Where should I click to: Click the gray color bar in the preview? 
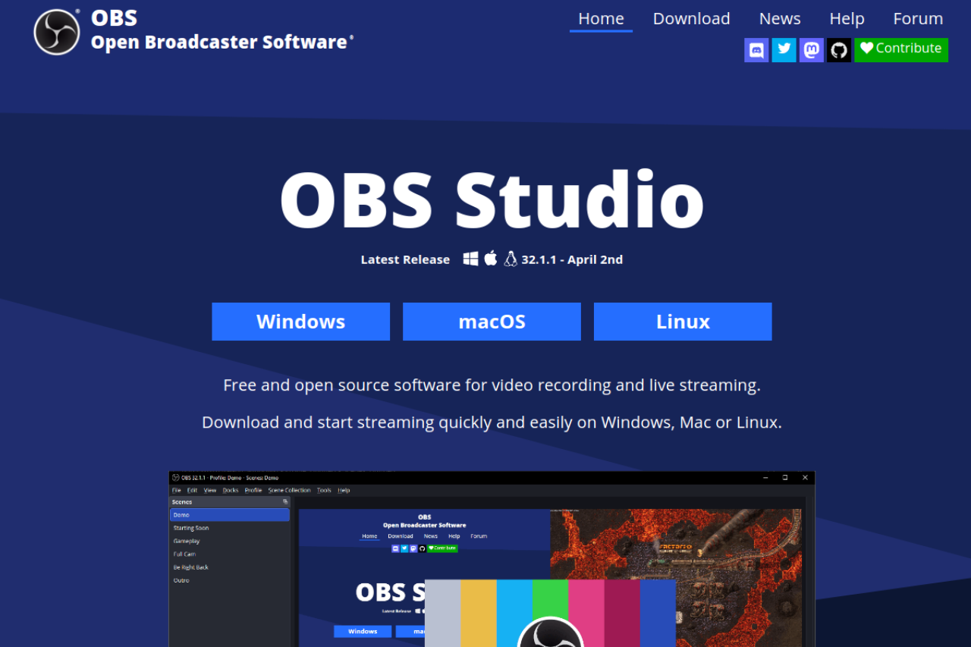[x=443, y=613]
